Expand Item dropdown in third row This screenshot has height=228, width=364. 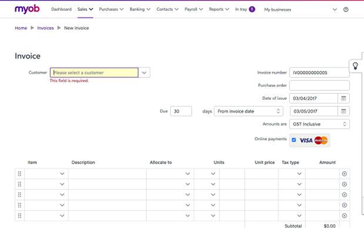[62, 195]
